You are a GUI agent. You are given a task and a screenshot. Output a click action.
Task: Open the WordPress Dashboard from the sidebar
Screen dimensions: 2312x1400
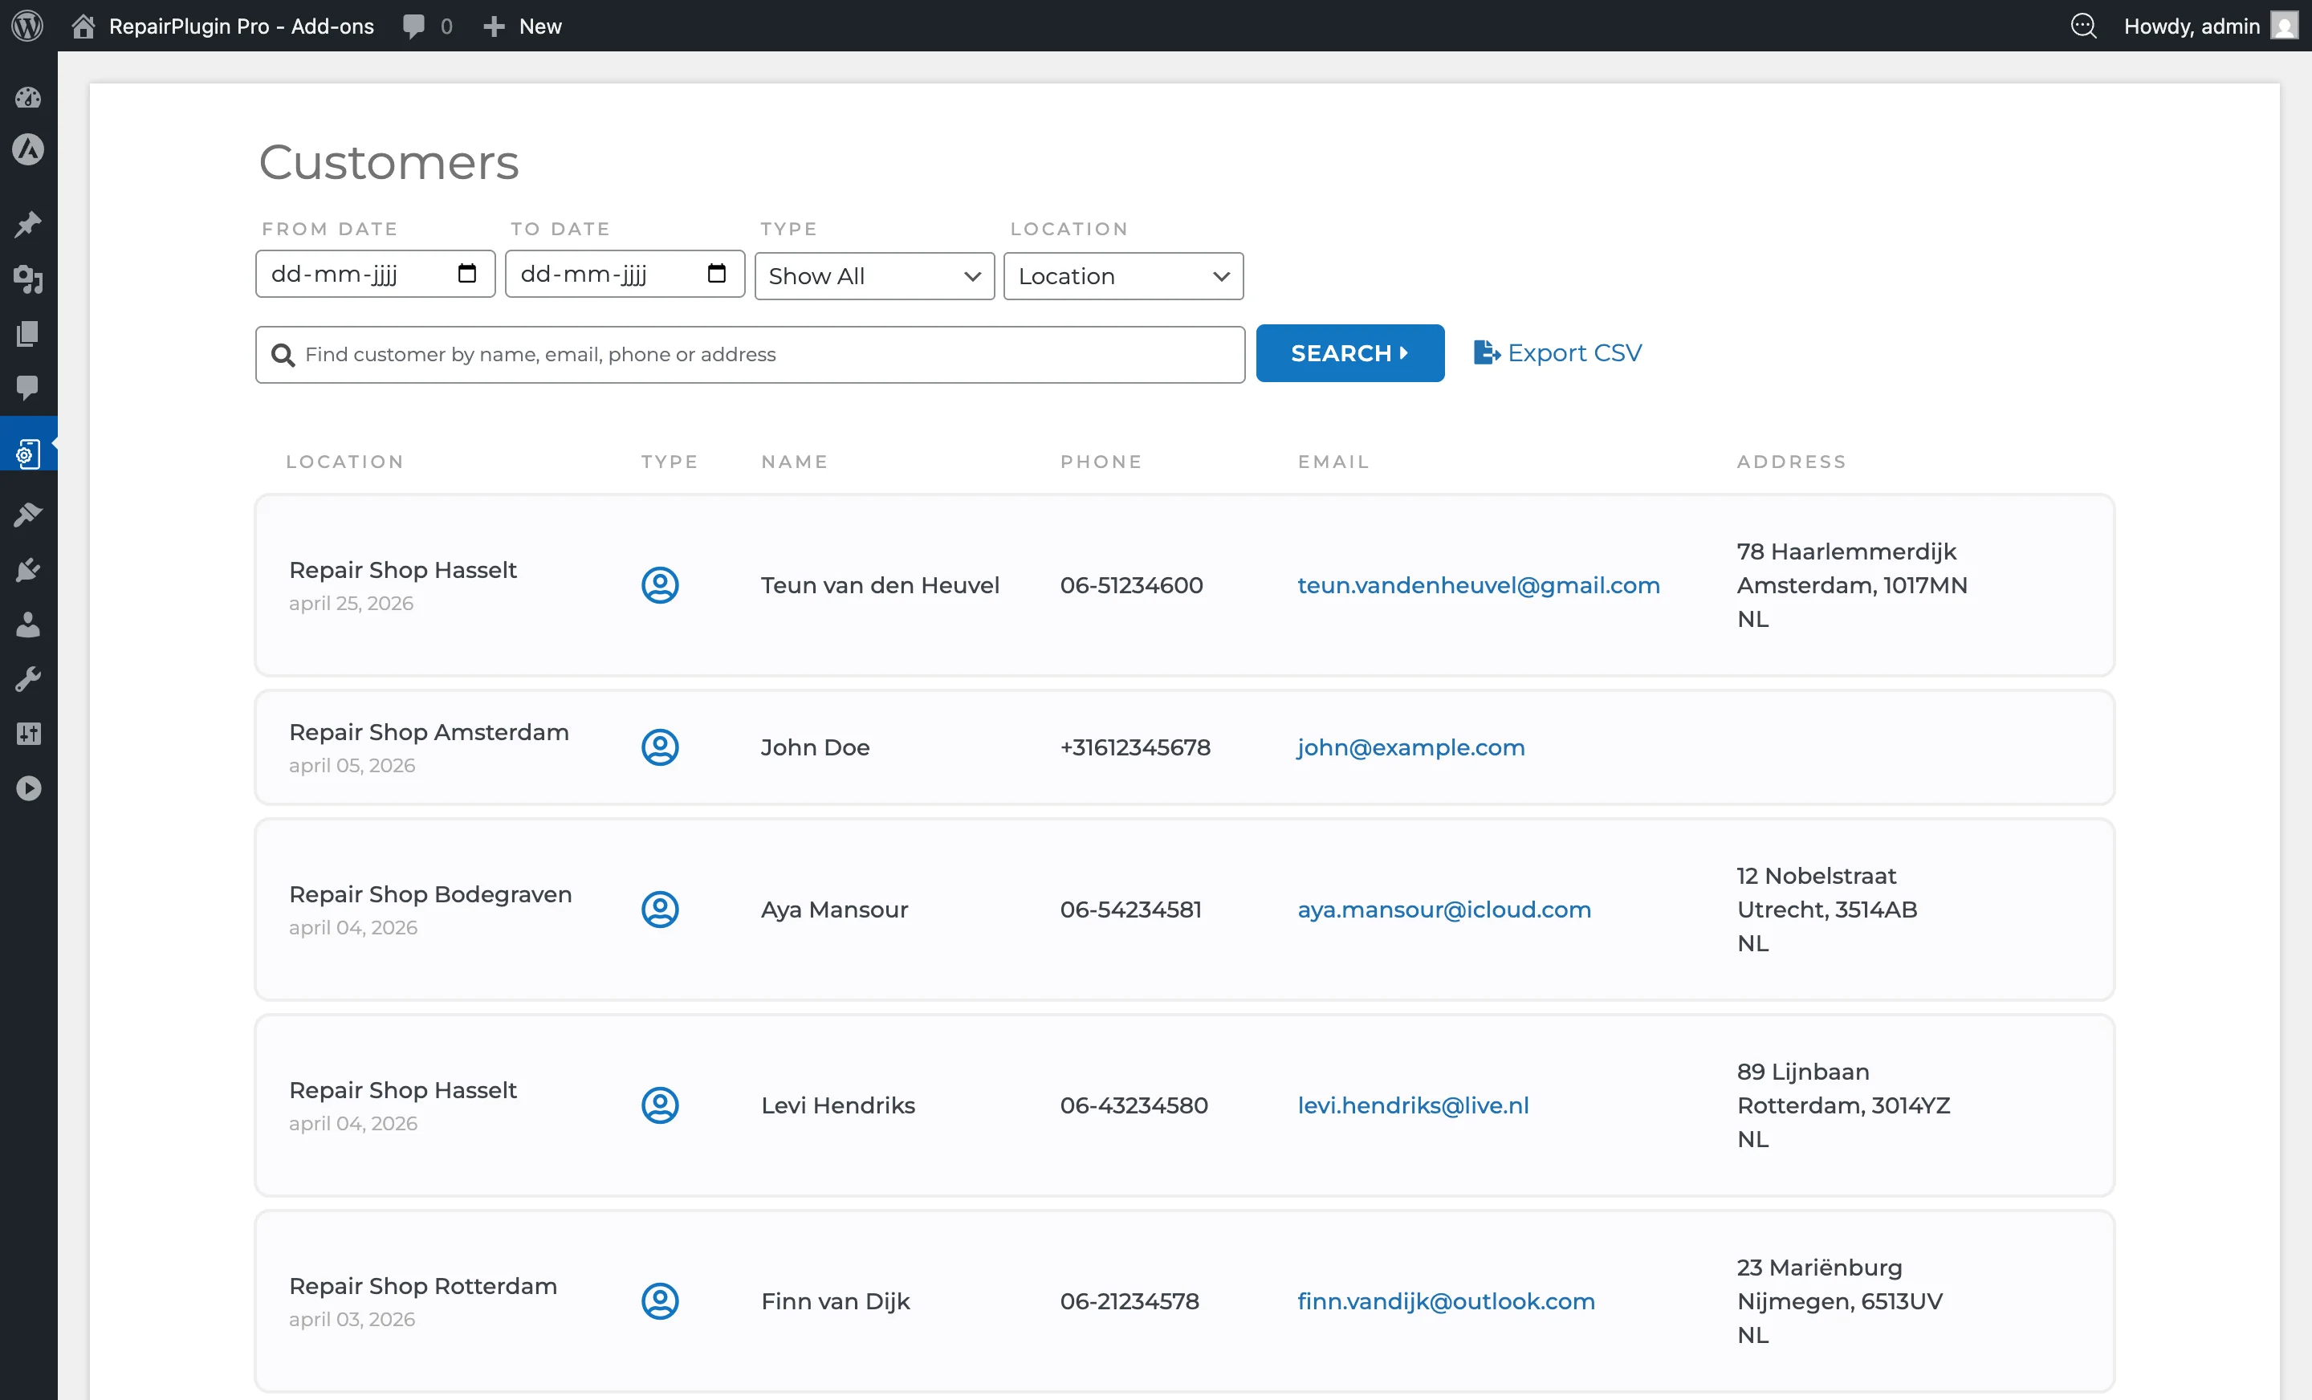28,98
